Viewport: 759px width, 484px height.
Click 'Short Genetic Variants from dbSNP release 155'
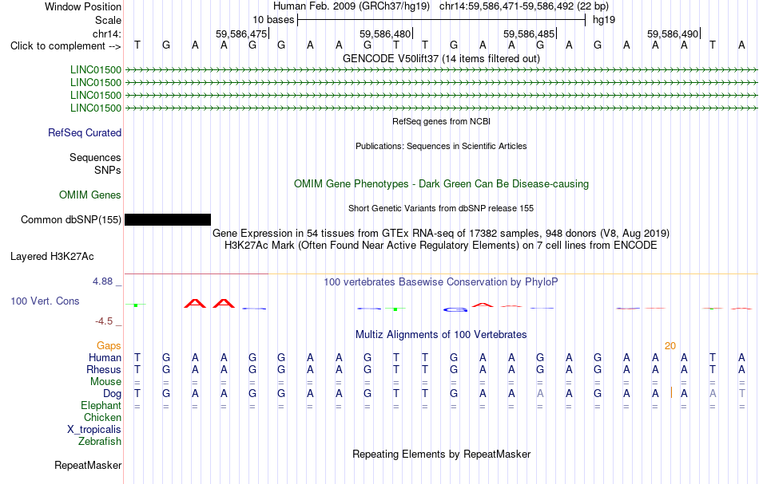coord(441,208)
